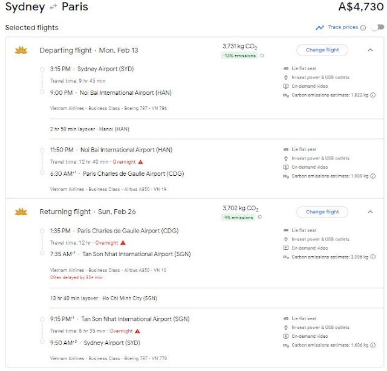Click the Track prices trend icon
Viewport: 387px width, 371px height.
pos(319,27)
